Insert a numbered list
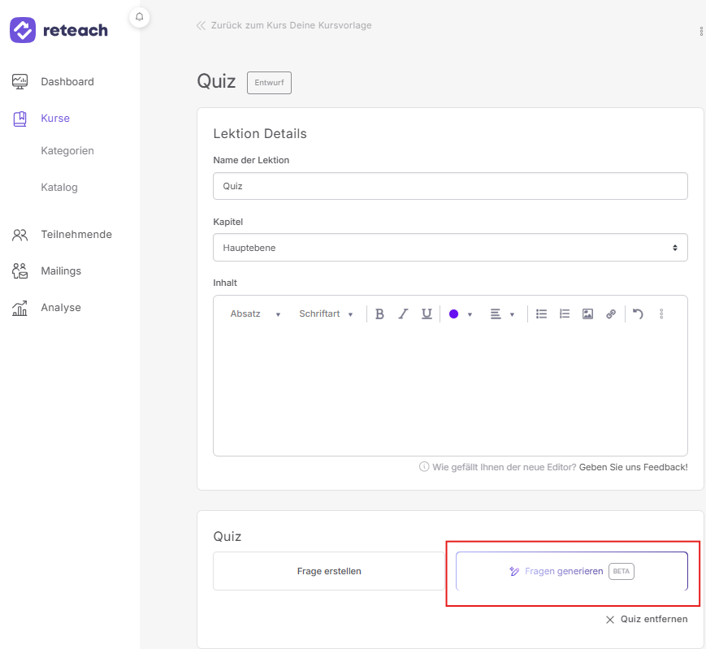Image resolution: width=706 pixels, height=649 pixels. click(564, 314)
